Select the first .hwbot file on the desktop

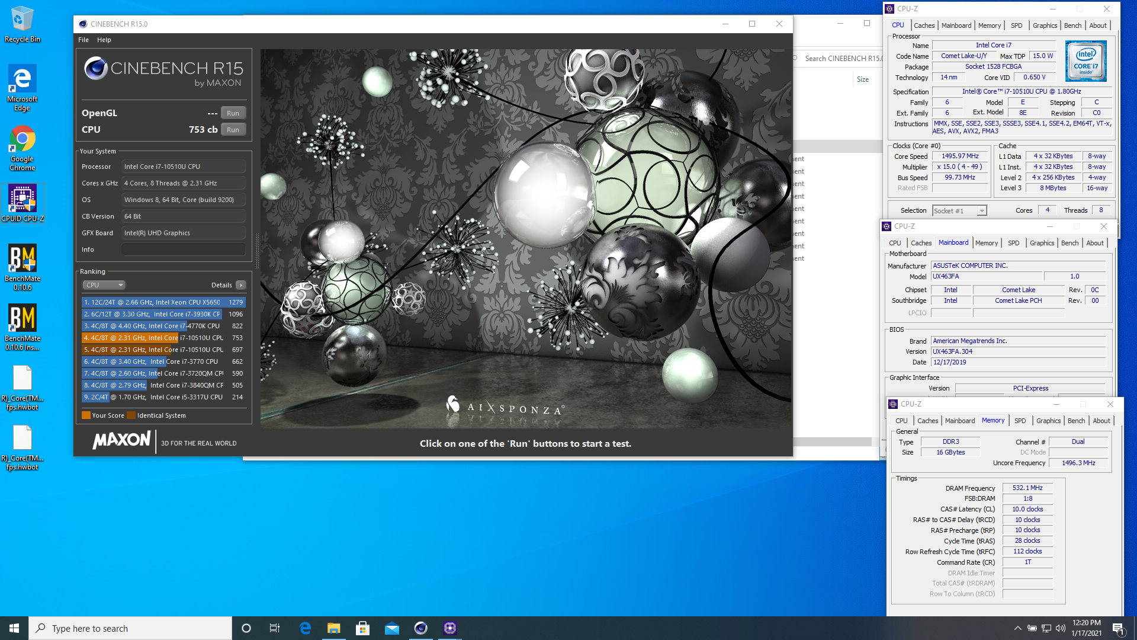pyautogui.click(x=22, y=388)
